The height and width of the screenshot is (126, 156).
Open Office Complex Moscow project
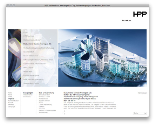point(38,60)
